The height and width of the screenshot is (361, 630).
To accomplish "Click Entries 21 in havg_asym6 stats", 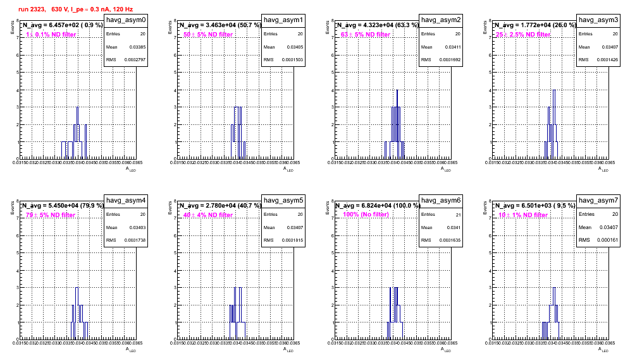I will point(441,215).
